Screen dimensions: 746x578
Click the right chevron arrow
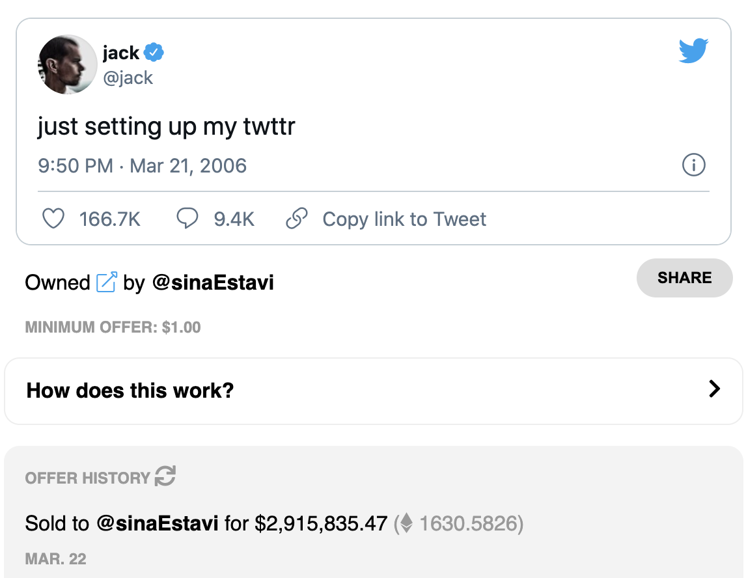click(715, 389)
